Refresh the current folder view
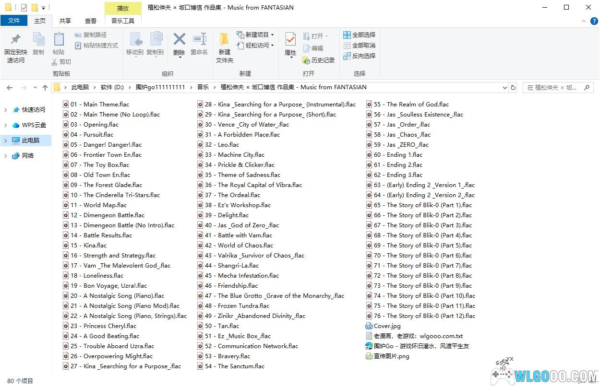Viewport: 600px width, 387px height. pos(513,87)
